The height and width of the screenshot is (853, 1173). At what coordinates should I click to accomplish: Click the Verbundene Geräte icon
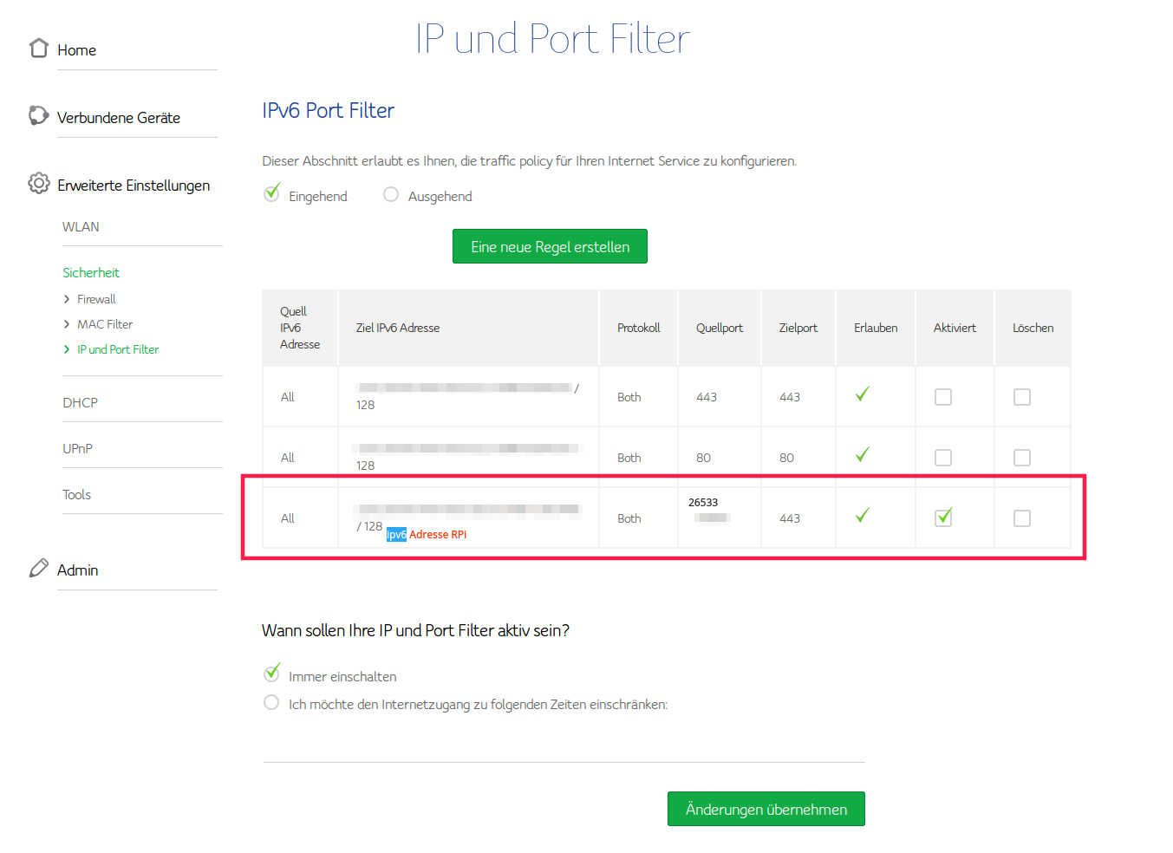click(x=39, y=115)
